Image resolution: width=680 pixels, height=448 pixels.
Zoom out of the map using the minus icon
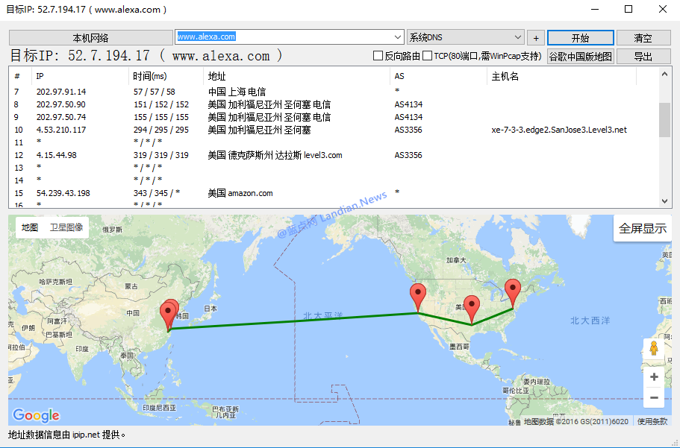pyautogui.click(x=654, y=397)
